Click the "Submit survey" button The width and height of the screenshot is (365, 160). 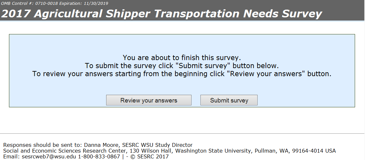229,100
